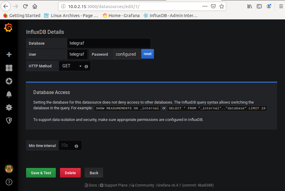Open the Community footer link

(142, 185)
